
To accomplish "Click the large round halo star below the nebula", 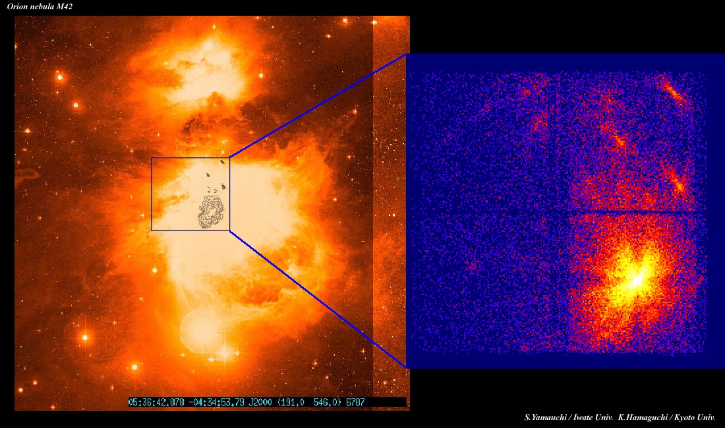I will click(198, 329).
